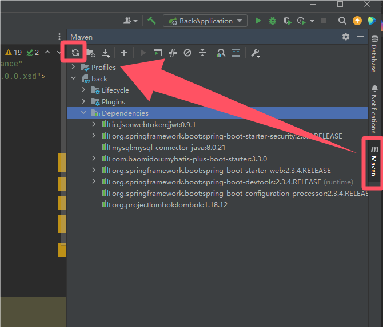This screenshot has height=327, width=383.
Task: Open Execute Maven Goal dialog
Action: (158, 53)
